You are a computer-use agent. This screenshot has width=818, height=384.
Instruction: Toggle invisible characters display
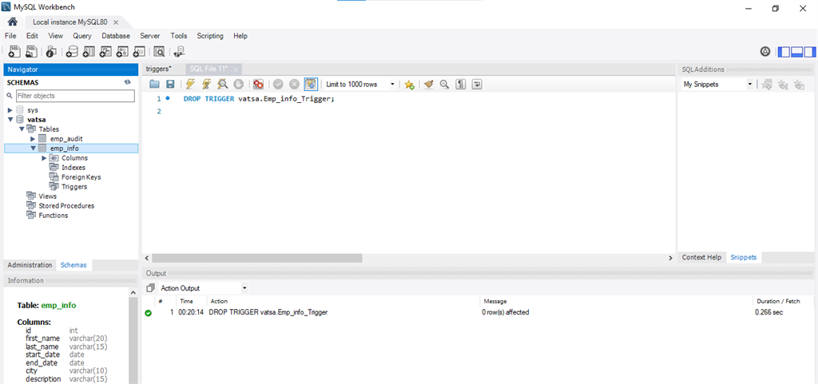pos(461,84)
